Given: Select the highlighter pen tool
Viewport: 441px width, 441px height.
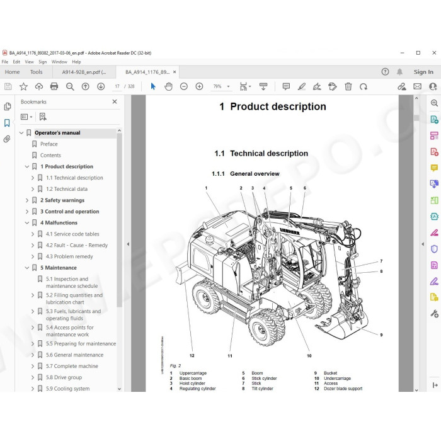Looking at the screenshot, I should pos(302,86).
